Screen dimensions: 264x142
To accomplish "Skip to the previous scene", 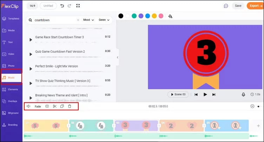I will click(196, 95).
